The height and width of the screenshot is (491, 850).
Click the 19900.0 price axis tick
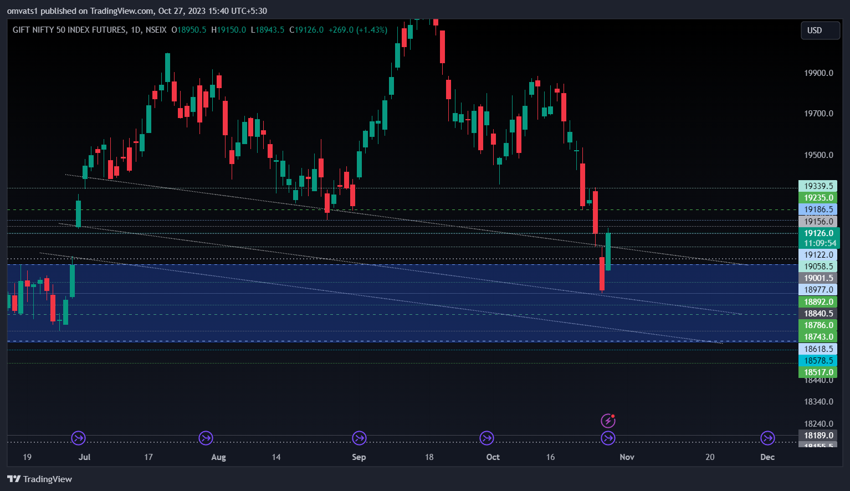(x=818, y=73)
